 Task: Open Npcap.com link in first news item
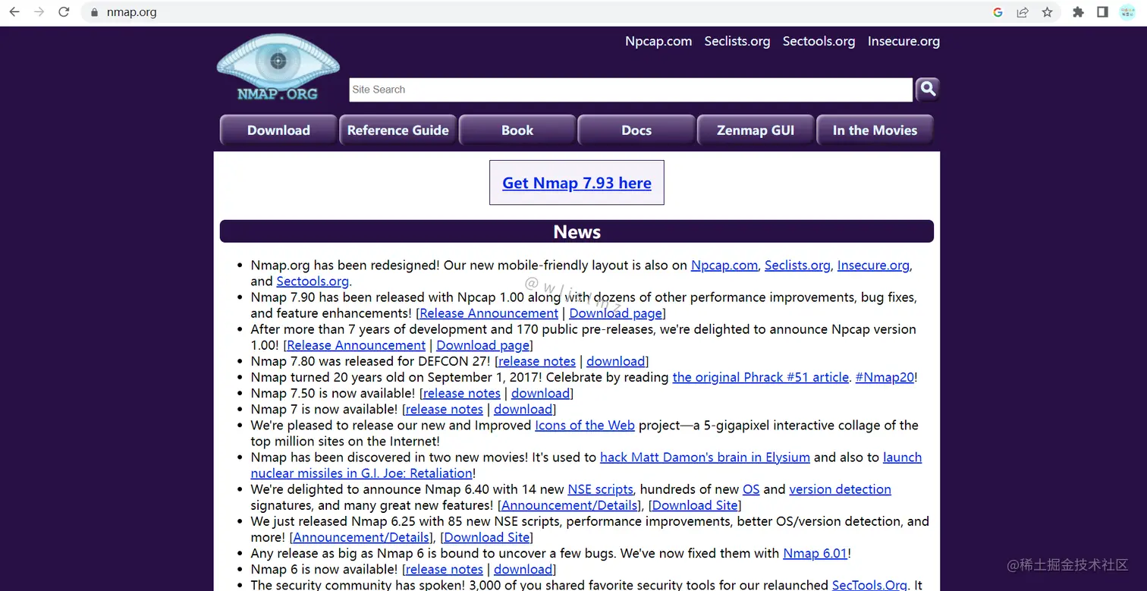coord(724,266)
